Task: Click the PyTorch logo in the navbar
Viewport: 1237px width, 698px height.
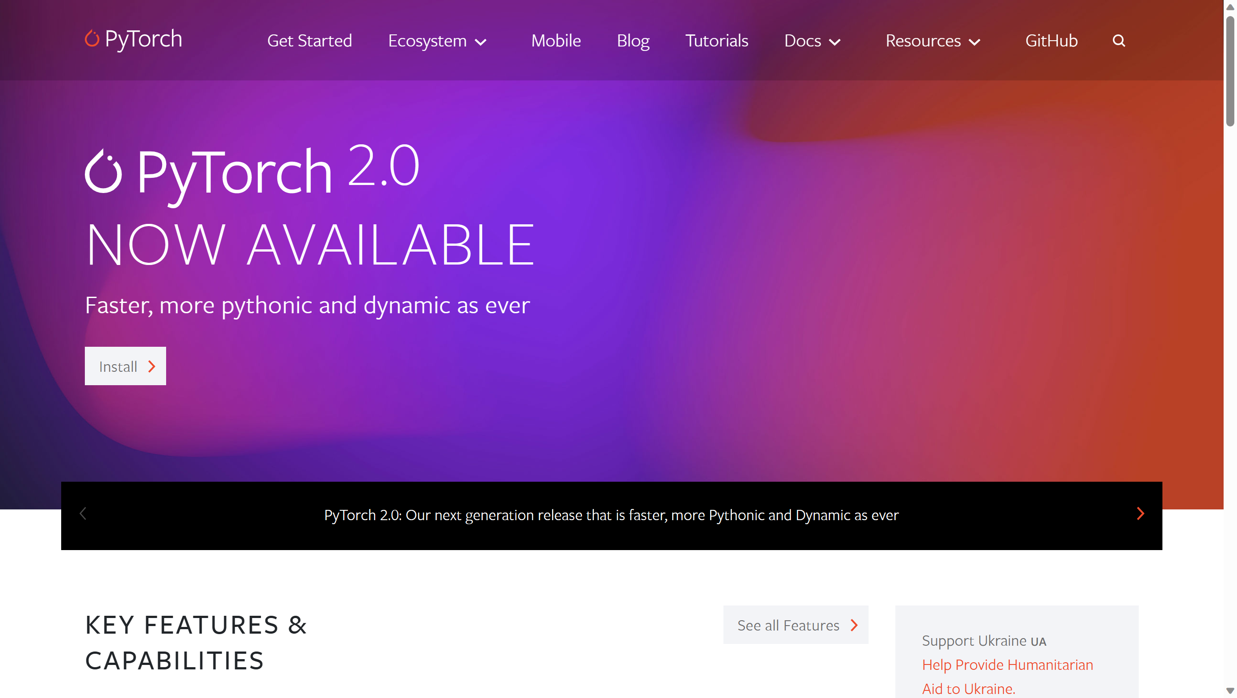Action: tap(134, 39)
